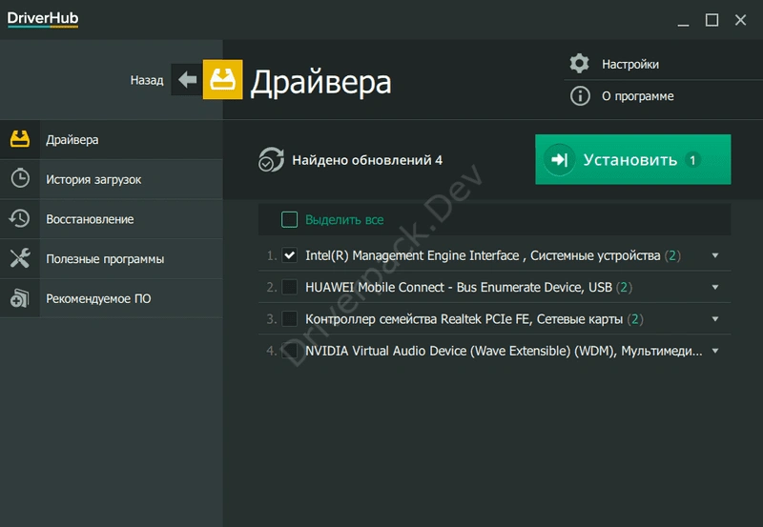Expand Intel Management Engine Interface versions
The height and width of the screenshot is (527, 763).
(x=714, y=255)
